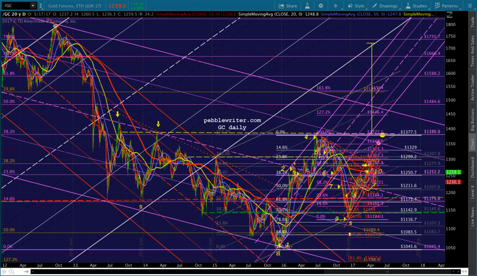This screenshot has width=477, height=276.
Task: Open the Patterns menu
Action: (446, 6)
